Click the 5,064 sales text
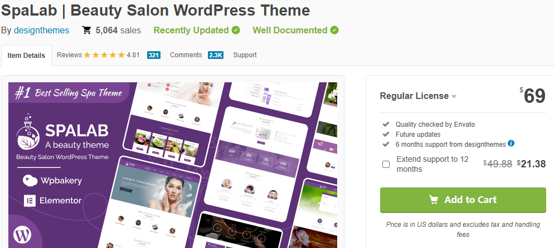 (118, 30)
